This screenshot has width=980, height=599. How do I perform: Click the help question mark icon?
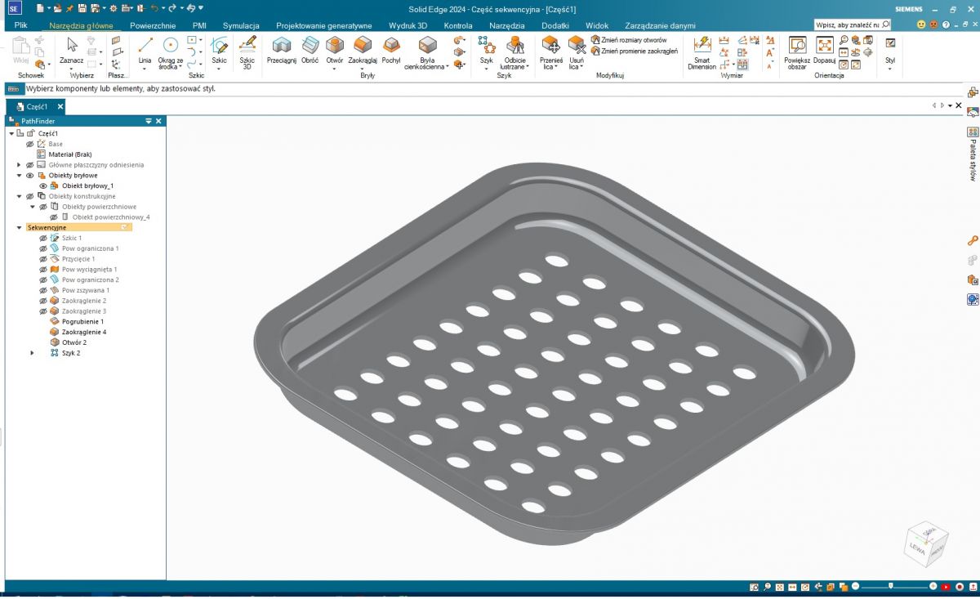[946, 25]
